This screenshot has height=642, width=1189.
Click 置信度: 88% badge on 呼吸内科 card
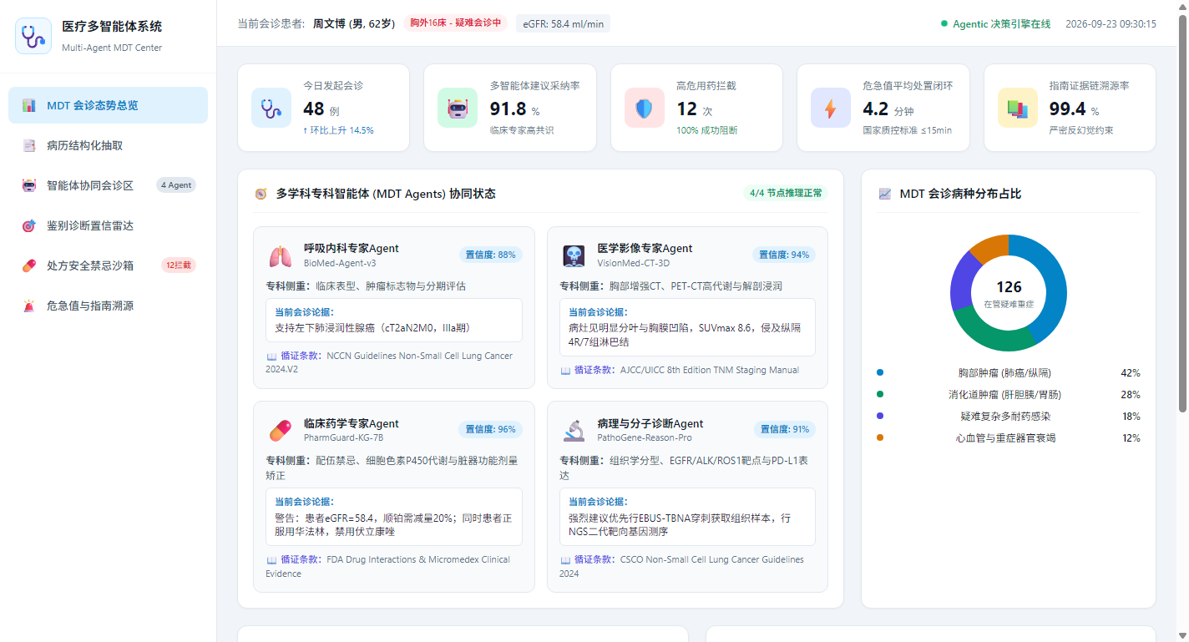point(490,255)
